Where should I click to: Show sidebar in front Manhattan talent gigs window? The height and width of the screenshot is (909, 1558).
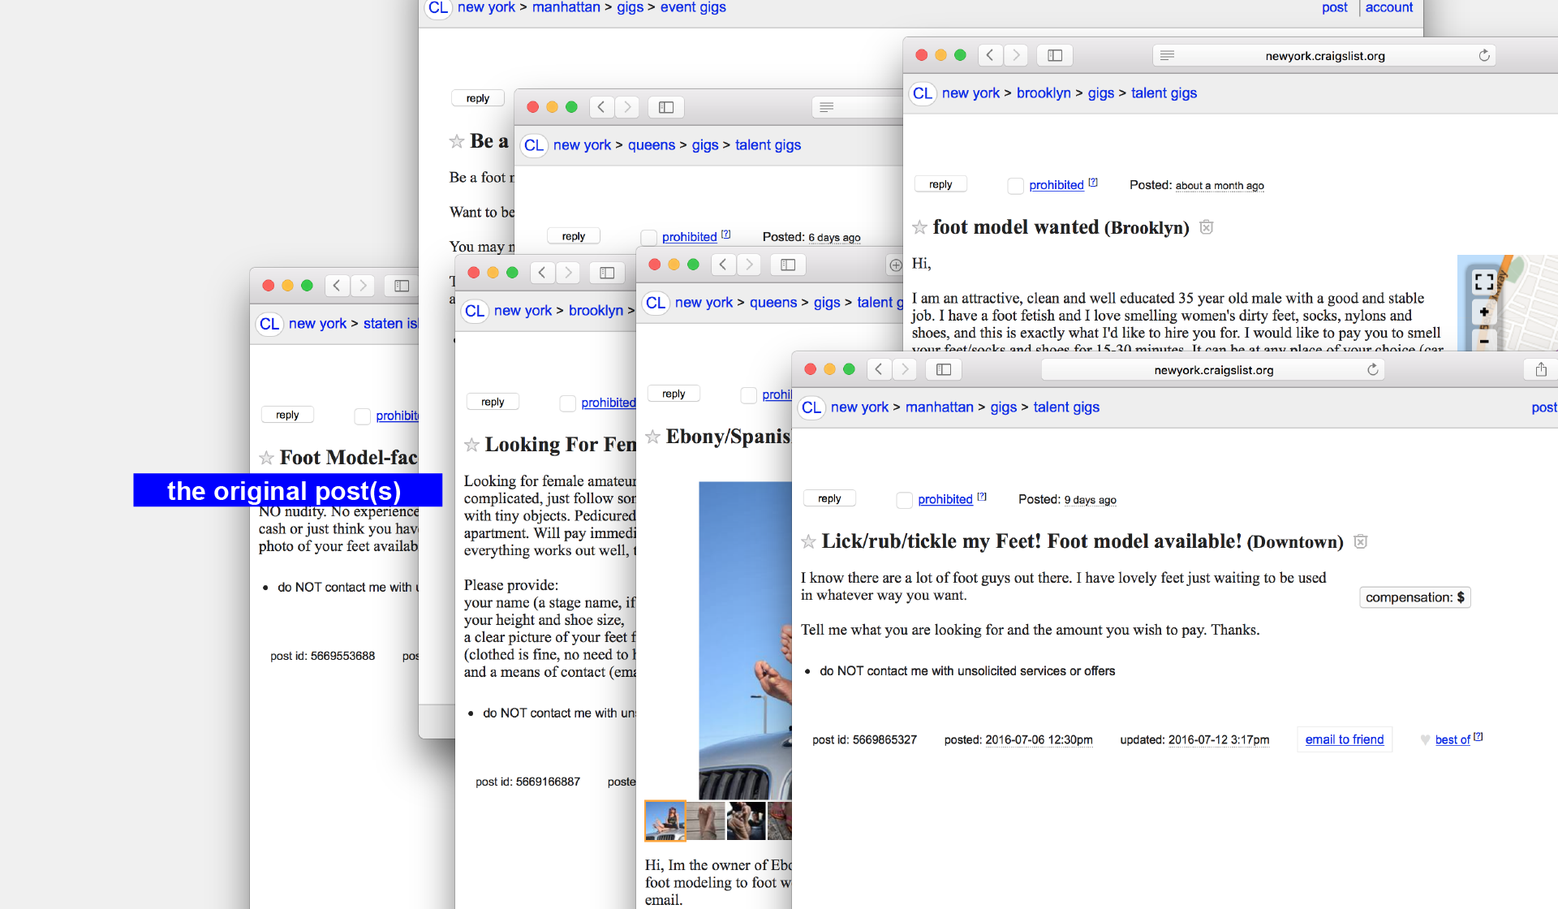point(944,369)
